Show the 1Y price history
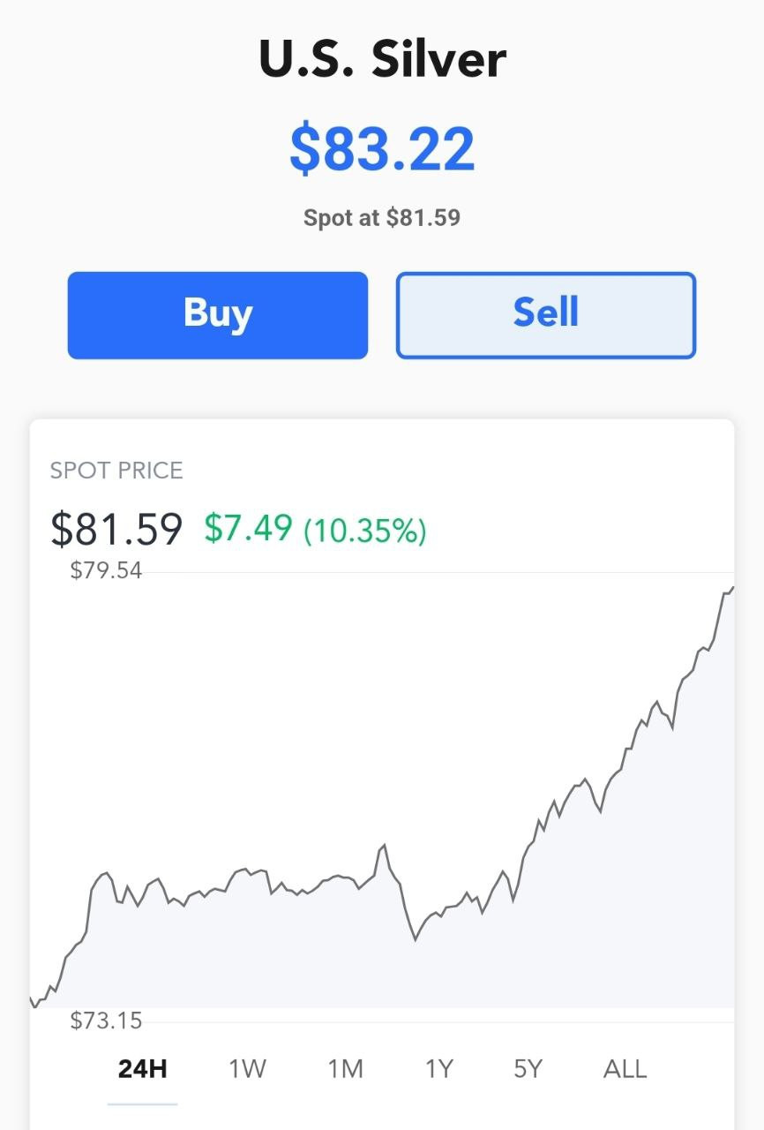 (438, 1069)
